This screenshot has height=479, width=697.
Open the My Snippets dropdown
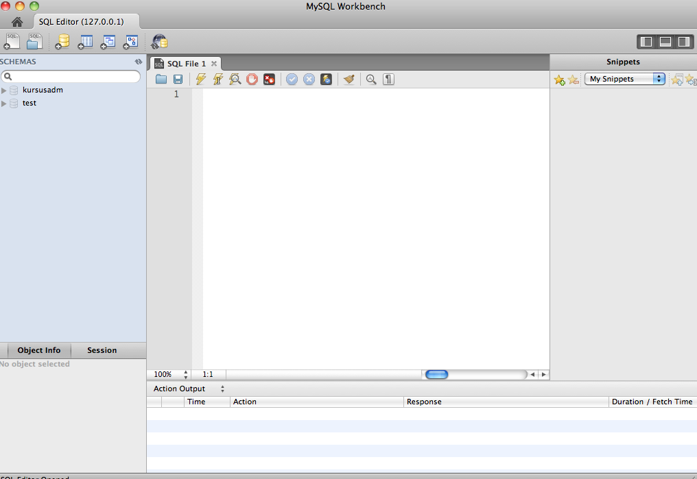tap(624, 79)
